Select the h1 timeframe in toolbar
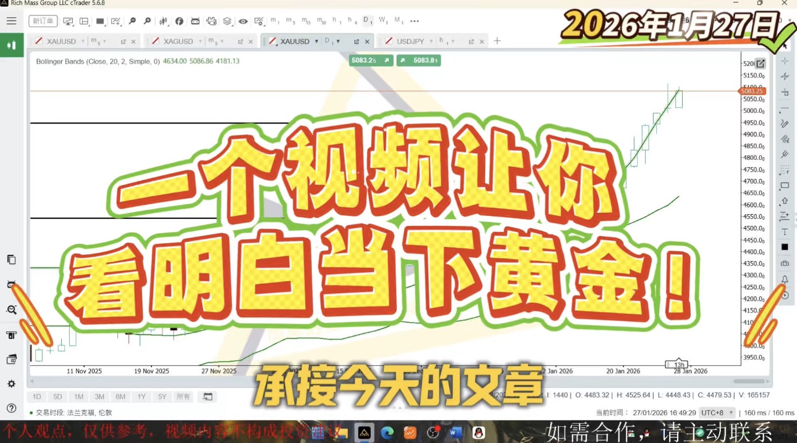The height and width of the screenshot is (443, 797). coord(337,21)
